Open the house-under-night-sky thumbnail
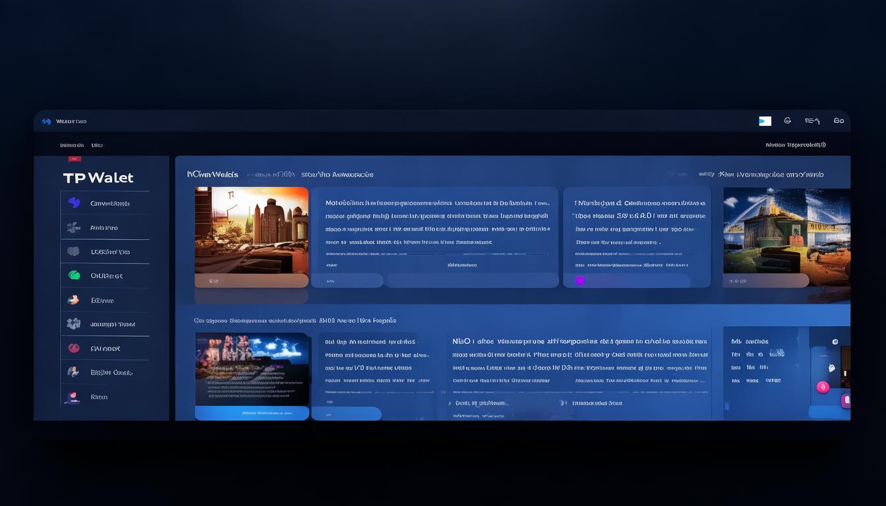 (x=786, y=231)
